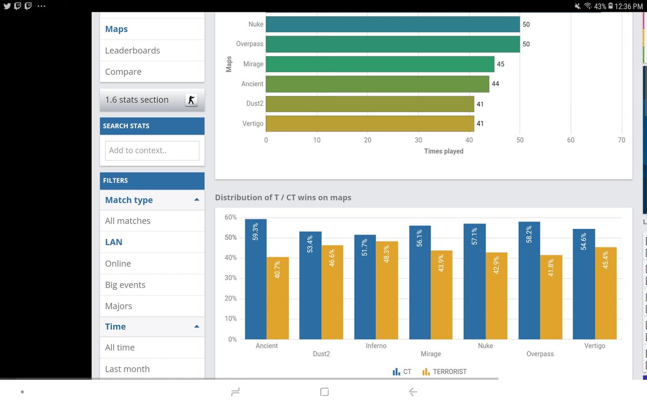Collapse the Match type filter arrow

pyautogui.click(x=196, y=200)
